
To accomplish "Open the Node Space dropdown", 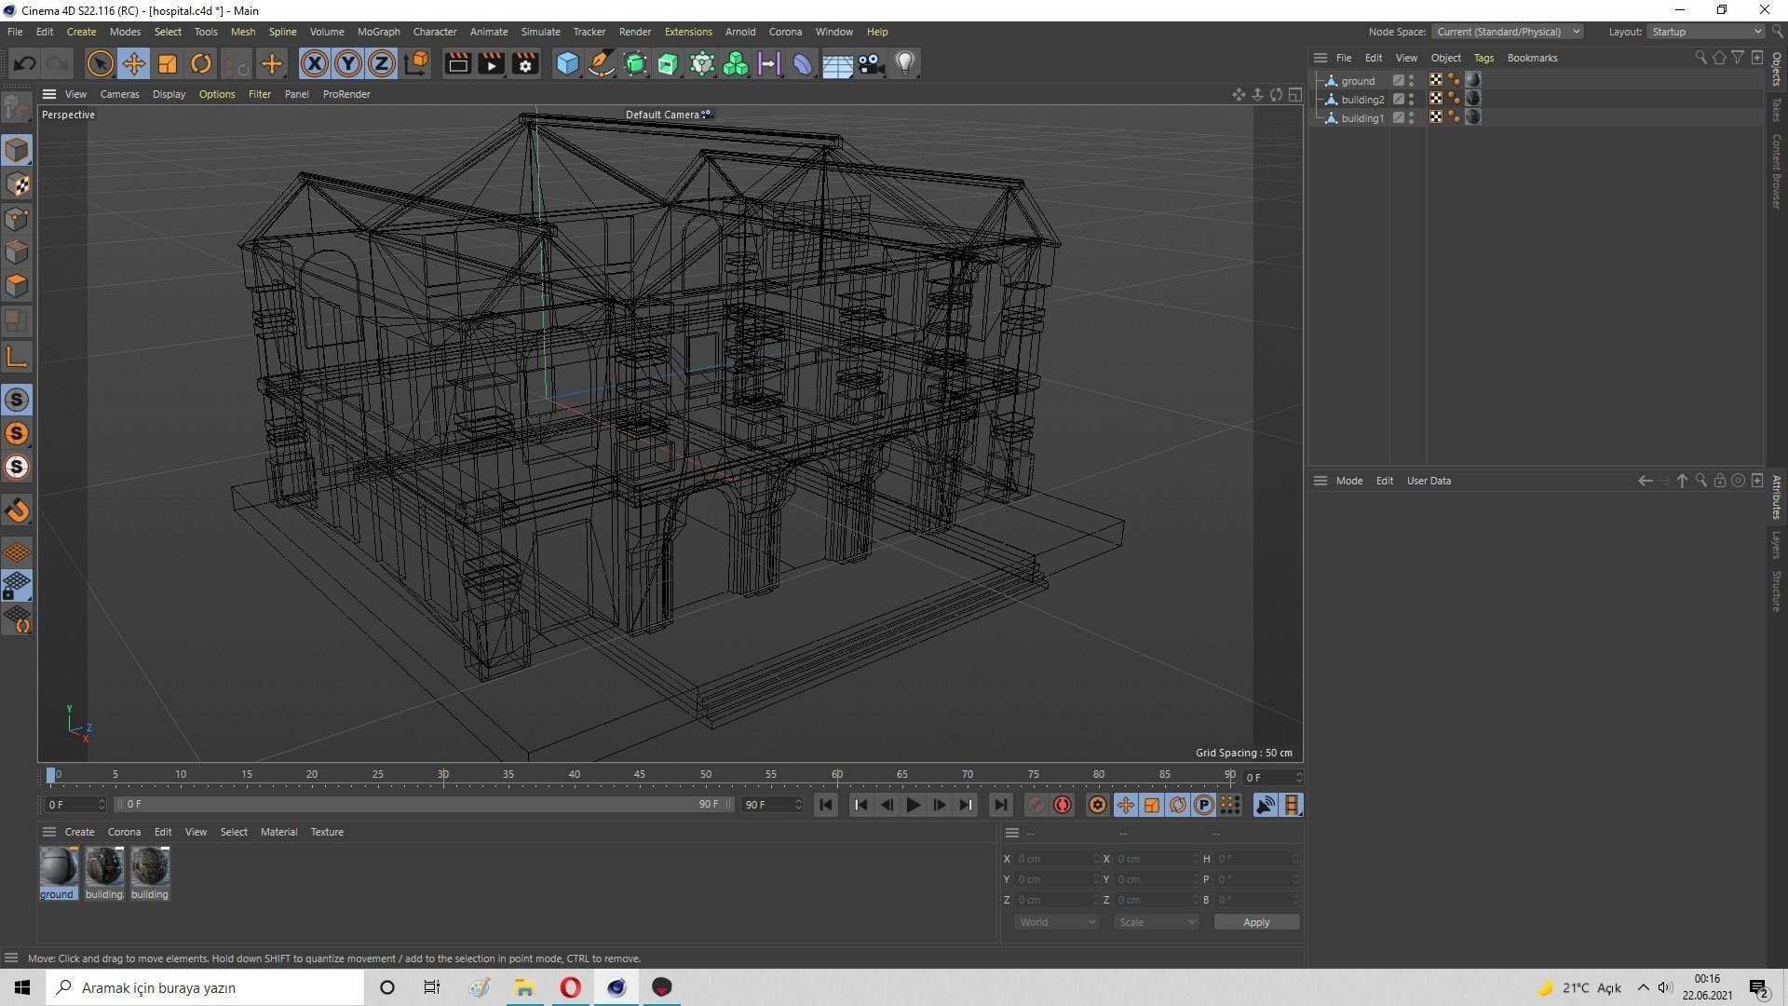I will [1508, 32].
